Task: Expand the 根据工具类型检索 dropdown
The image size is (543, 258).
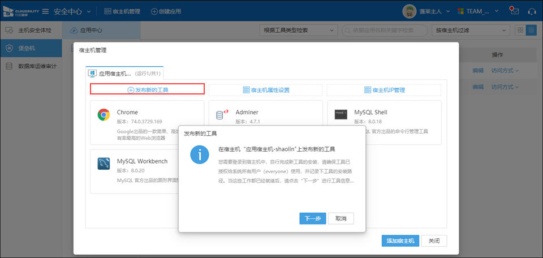Action: click(x=299, y=30)
